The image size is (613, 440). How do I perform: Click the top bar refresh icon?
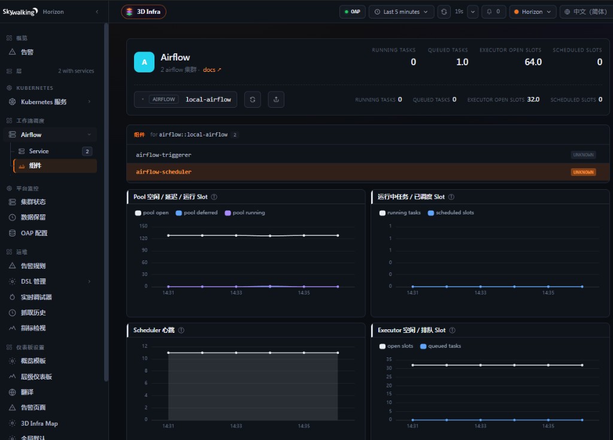pos(444,12)
